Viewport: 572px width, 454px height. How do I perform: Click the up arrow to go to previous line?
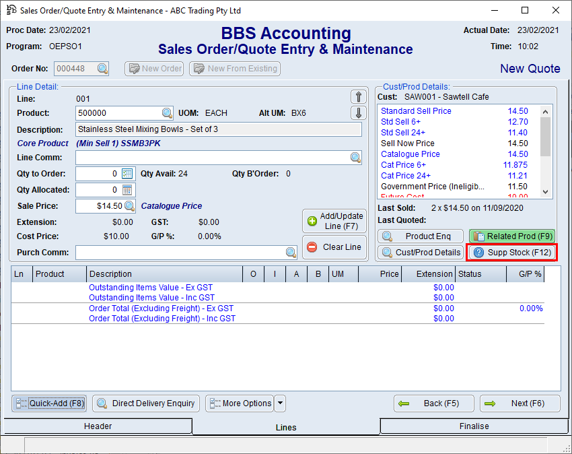coord(358,96)
